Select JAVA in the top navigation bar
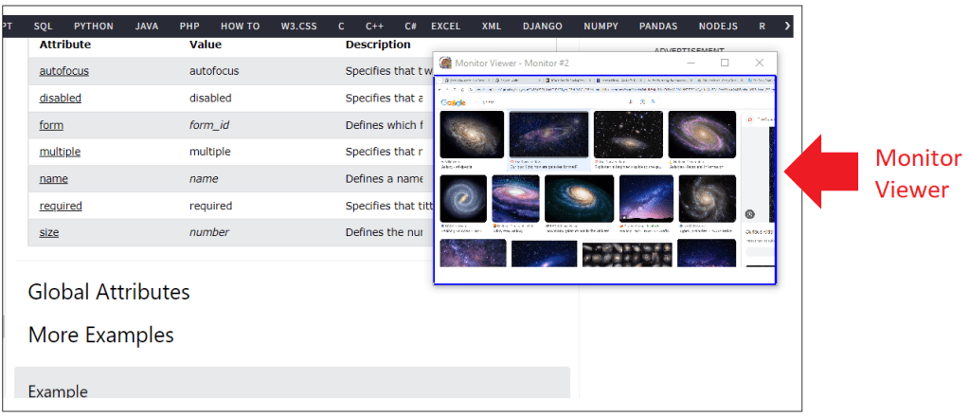Viewport: 969px width, 417px height. pos(147,26)
